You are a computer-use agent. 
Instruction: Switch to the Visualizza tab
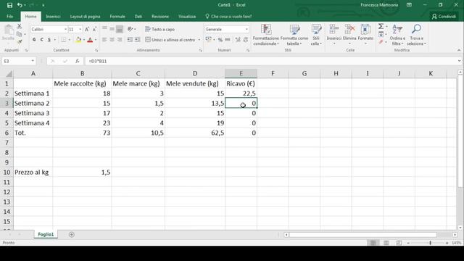tap(187, 17)
